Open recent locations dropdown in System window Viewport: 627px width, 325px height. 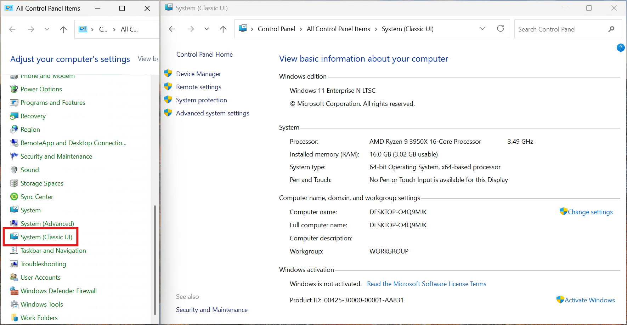(x=207, y=29)
